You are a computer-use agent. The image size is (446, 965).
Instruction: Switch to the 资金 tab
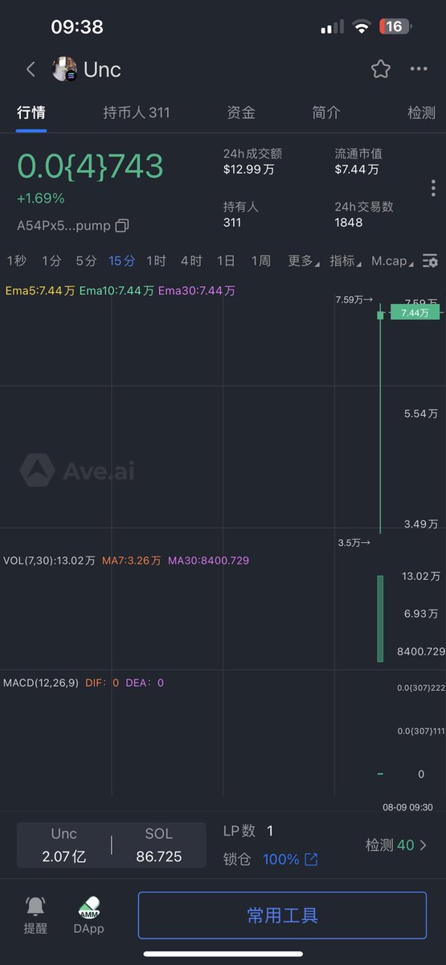[x=241, y=113]
